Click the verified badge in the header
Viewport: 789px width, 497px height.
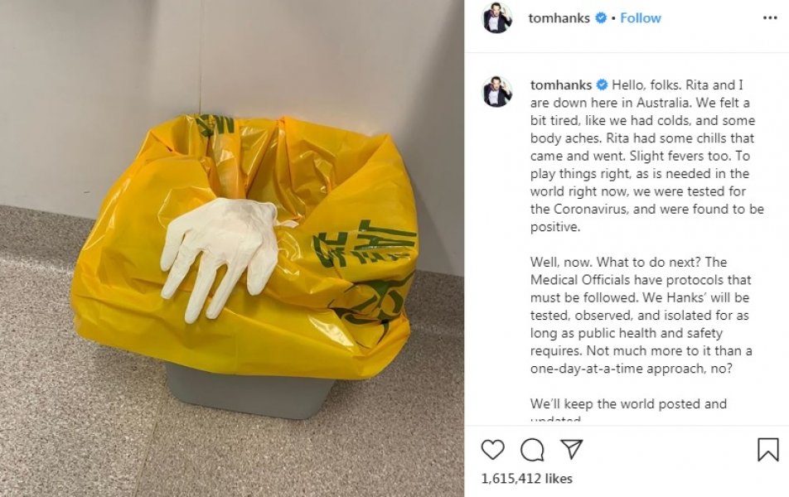(600, 18)
